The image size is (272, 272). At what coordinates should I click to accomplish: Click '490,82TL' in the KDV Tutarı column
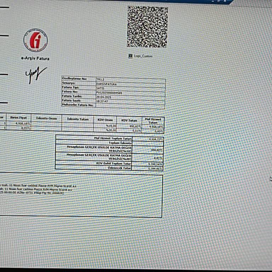click(135, 126)
